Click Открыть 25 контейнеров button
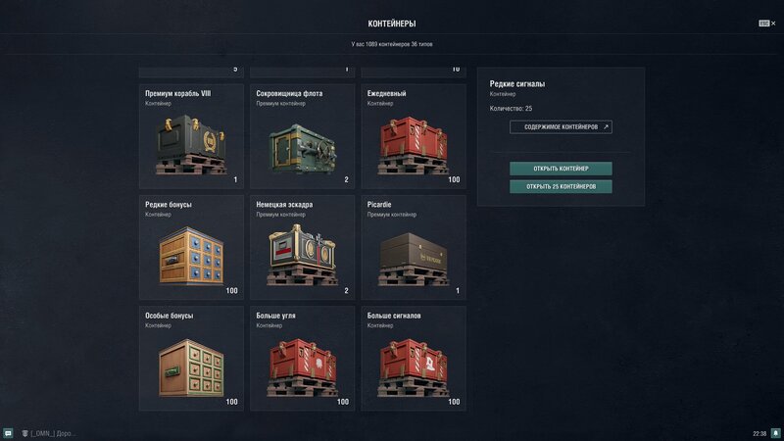This screenshot has height=441, width=784. click(561, 186)
